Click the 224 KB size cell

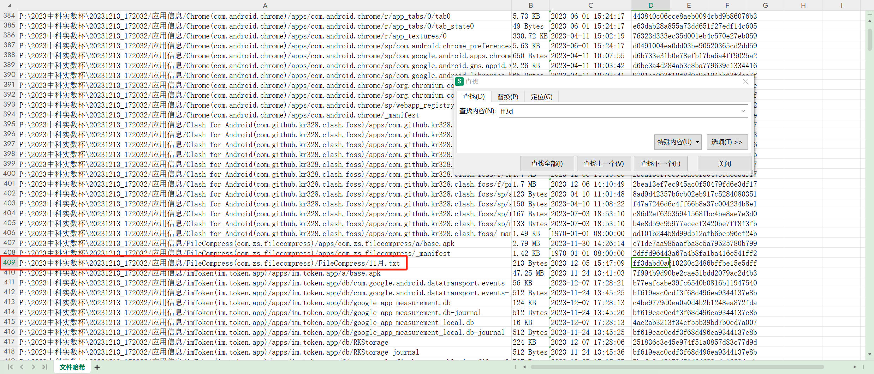pyautogui.click(x=530, y=342)
